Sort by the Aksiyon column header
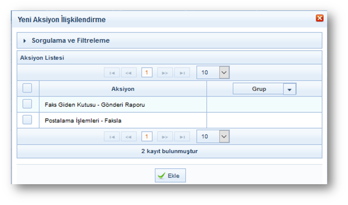 coord(123,89)
